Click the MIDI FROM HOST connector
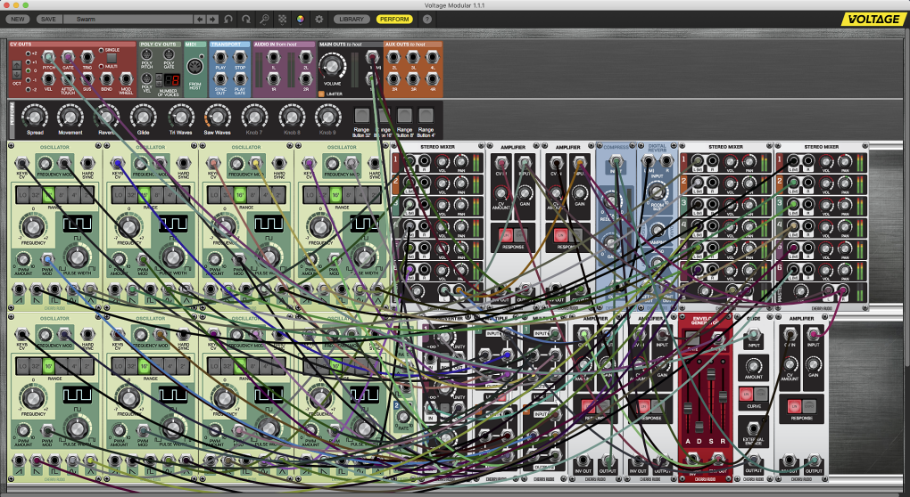Screen dimensions: 910x497 click(195, 65)
